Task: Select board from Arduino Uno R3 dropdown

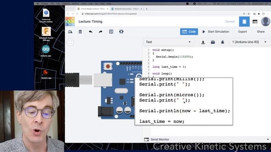Action: tap(249, 42)
